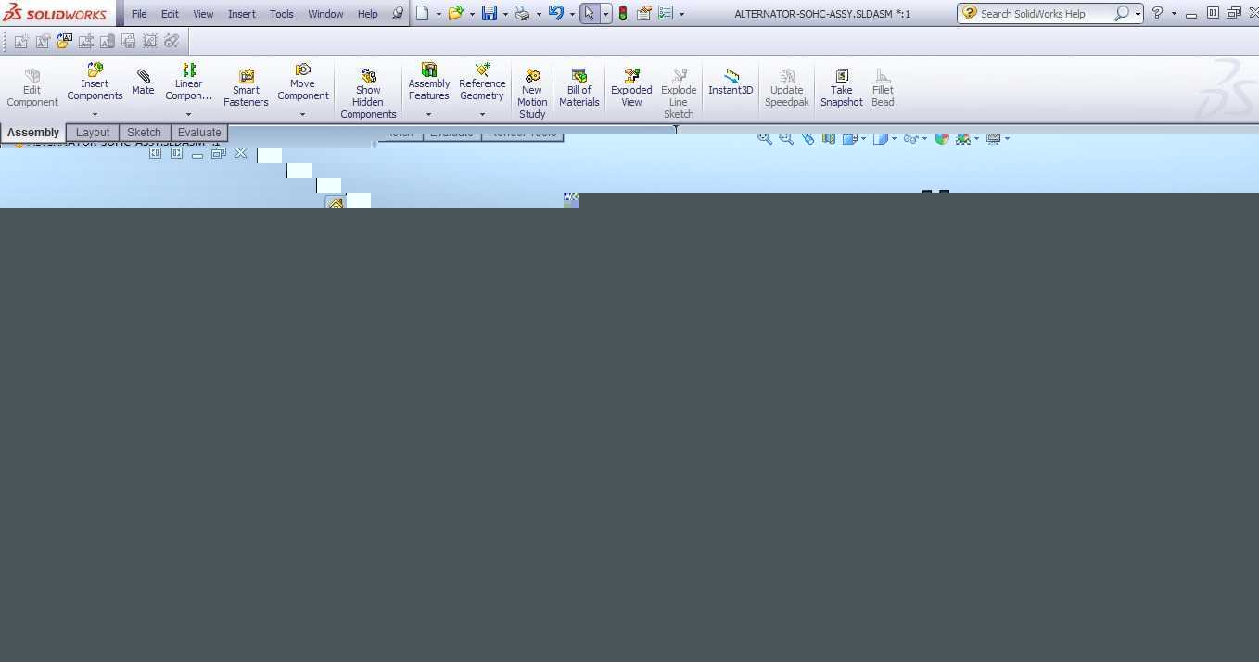
Task: Switch to the Evaluate tab
Action: point(199,133)
